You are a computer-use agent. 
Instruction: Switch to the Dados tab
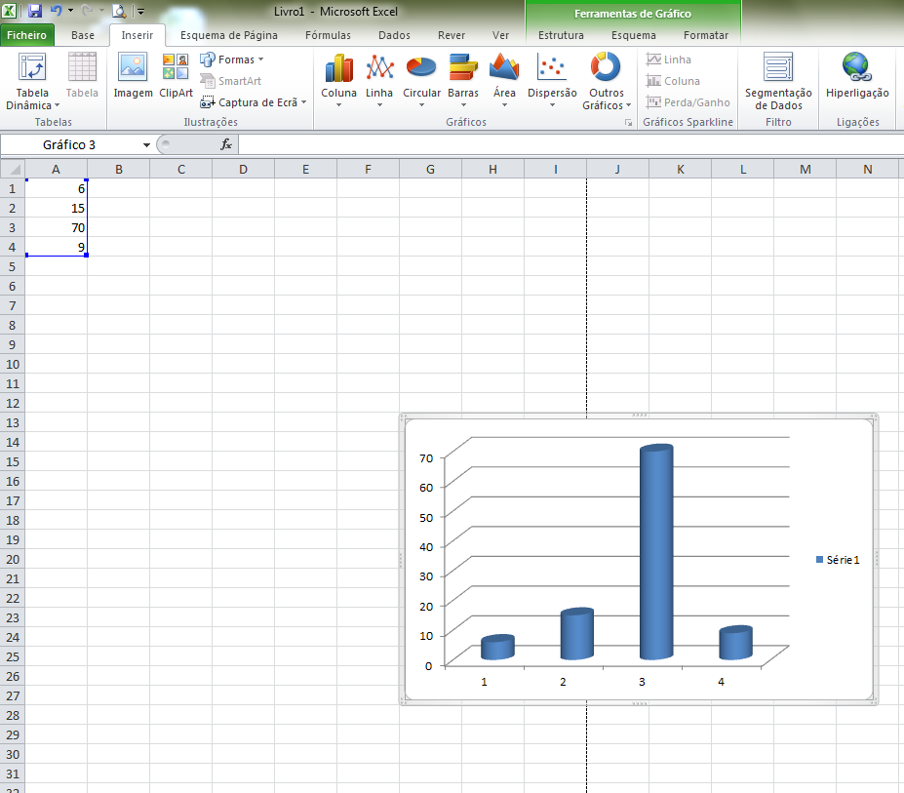tap(394, 35)
